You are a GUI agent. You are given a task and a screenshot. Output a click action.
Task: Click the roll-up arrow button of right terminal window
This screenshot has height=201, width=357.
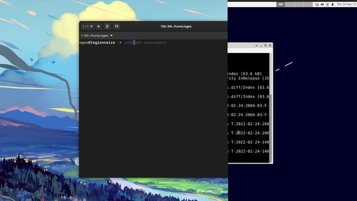[257, 46]
